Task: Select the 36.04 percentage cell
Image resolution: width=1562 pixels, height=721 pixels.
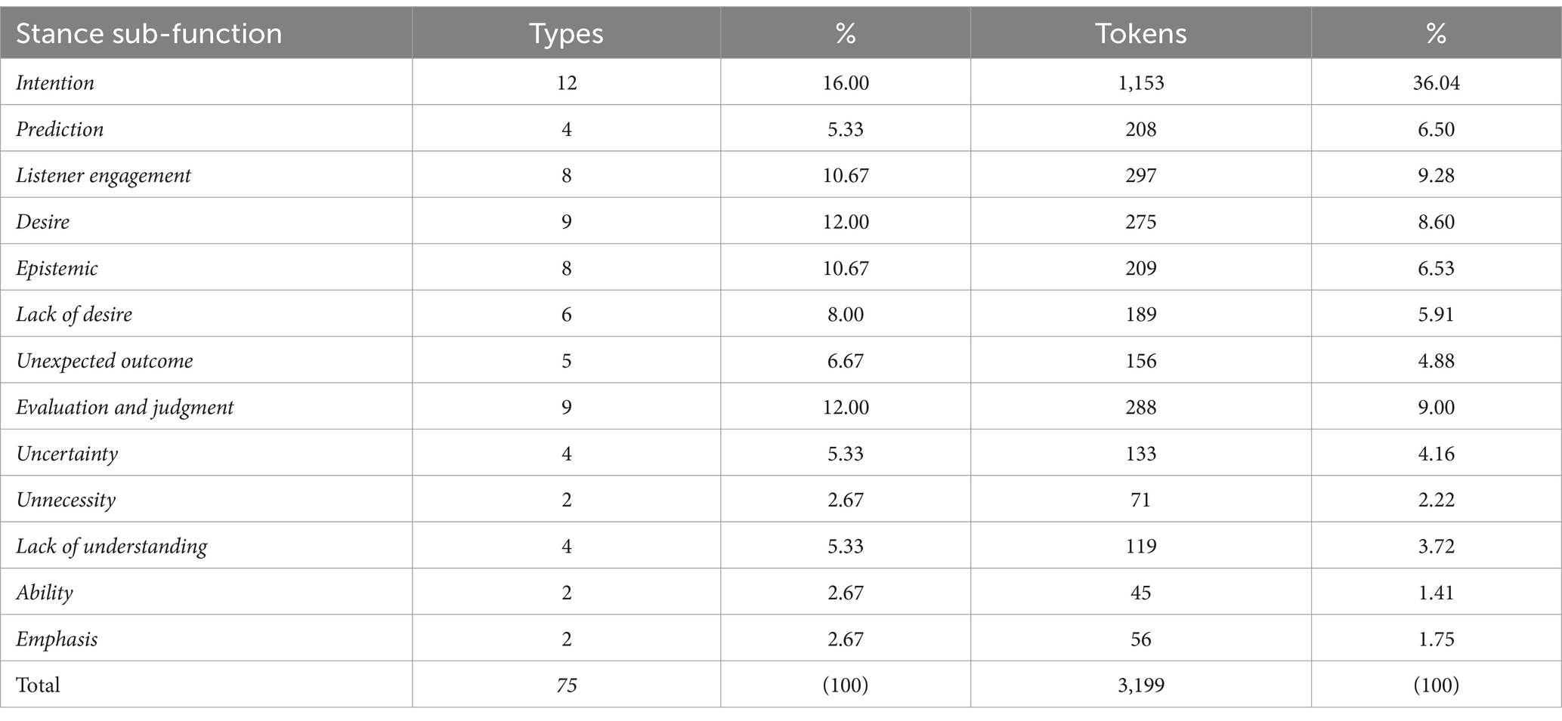Action: coord(1436,82)
